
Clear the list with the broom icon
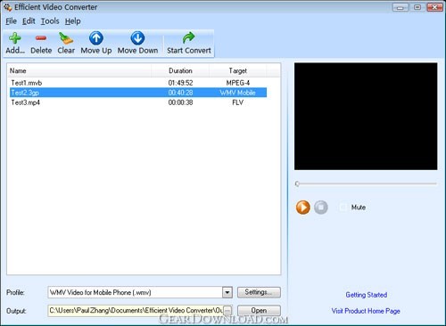[66, 38]
